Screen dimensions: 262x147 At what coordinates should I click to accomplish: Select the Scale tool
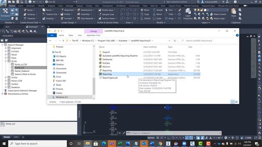(x=157, y=18)
